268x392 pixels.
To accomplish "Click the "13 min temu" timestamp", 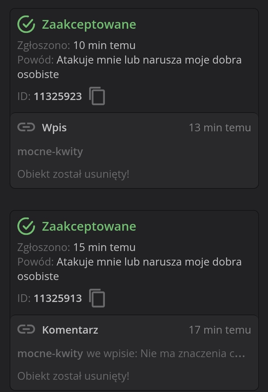I will [x=220, y=128].
